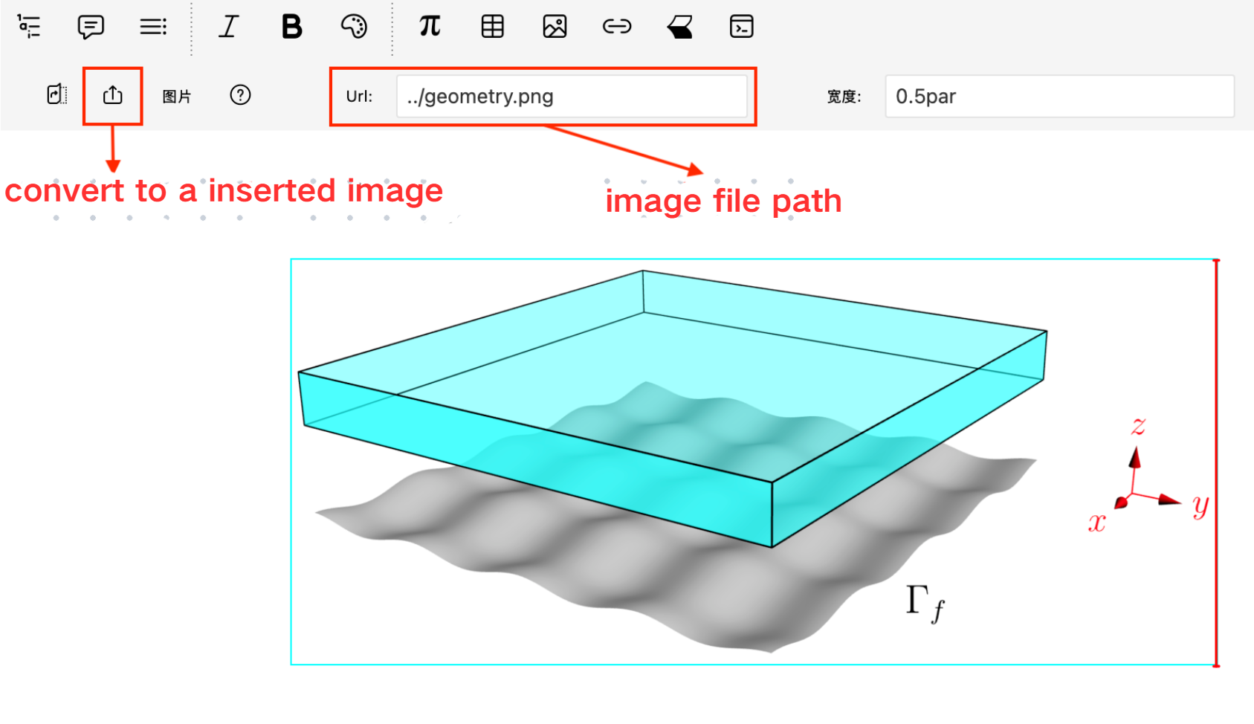Open the comment bubble tool
This screenshot has height=724, width=1254.
91,27
